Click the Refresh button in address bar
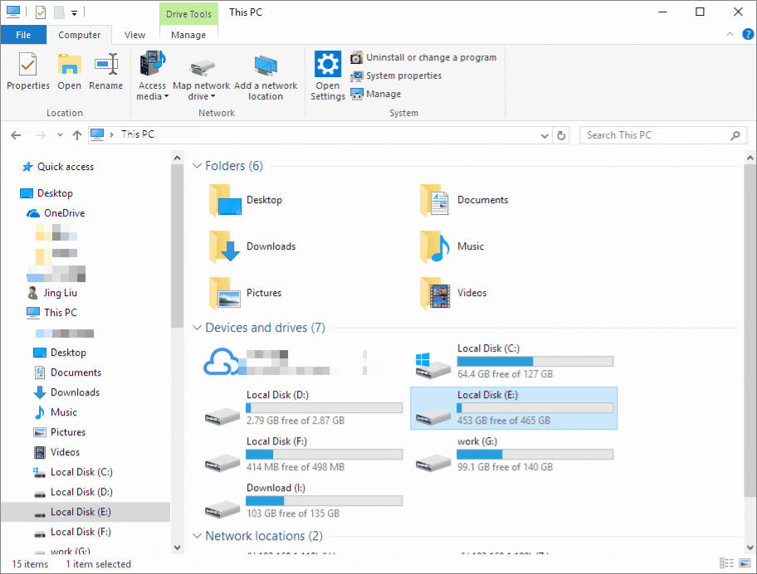Viewport: 757px width, 574px height. point(562,135)
